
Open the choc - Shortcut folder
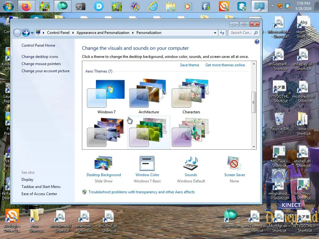(x=36, y=221)
